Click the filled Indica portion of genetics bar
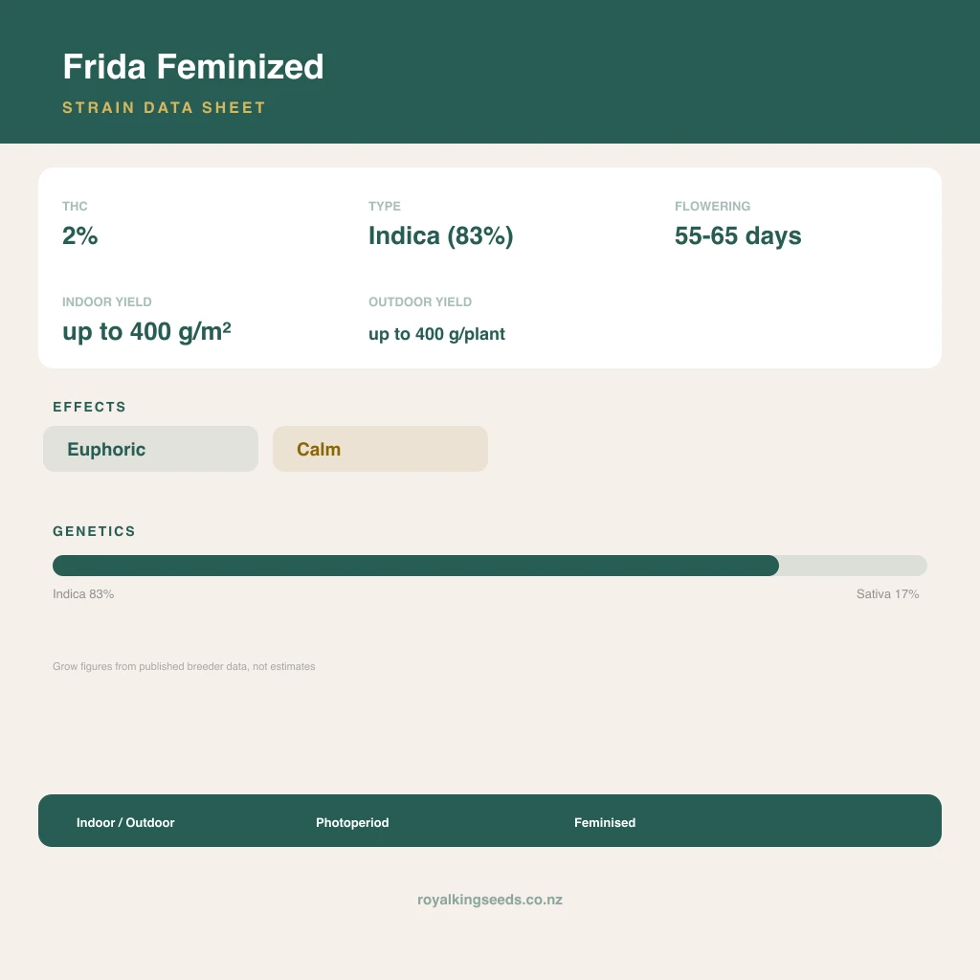This screenshot has height=980, width=980. [x=415, y=566]
